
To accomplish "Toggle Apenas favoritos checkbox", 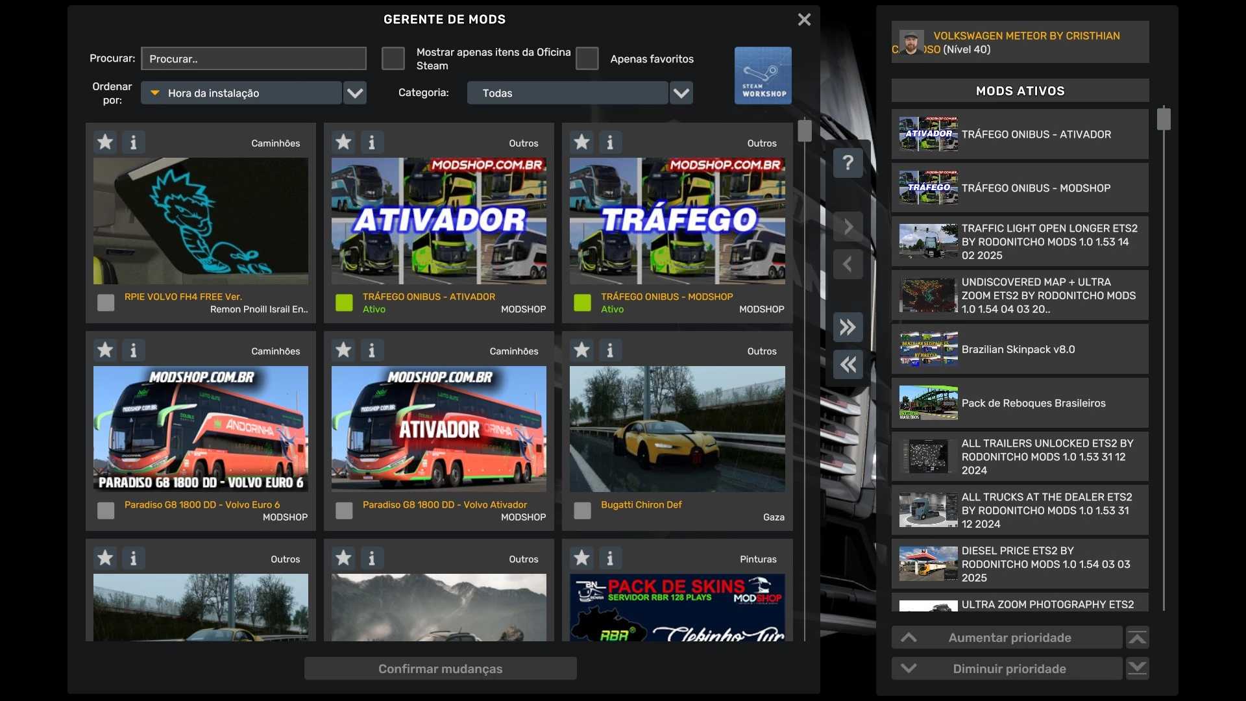I will tap(587, 58).
